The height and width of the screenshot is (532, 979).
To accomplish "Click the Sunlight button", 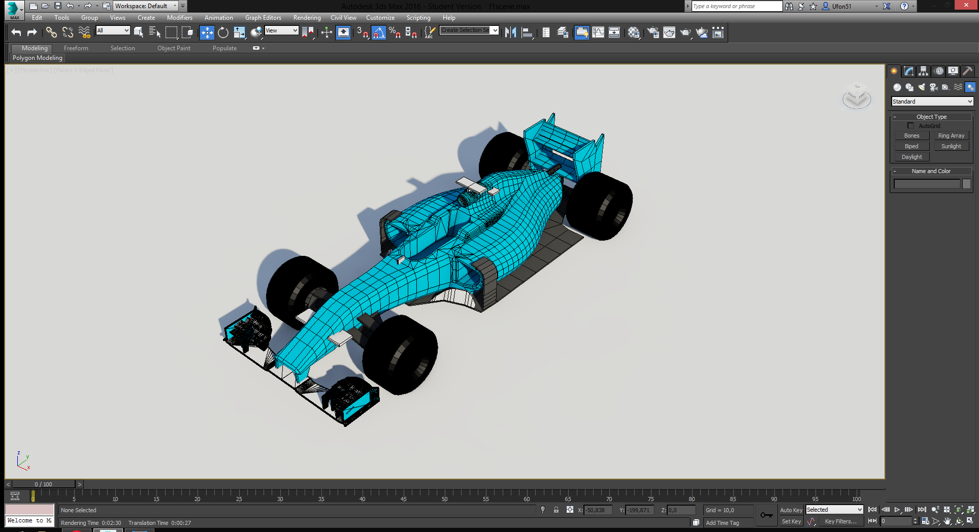I will pos(951,146).
